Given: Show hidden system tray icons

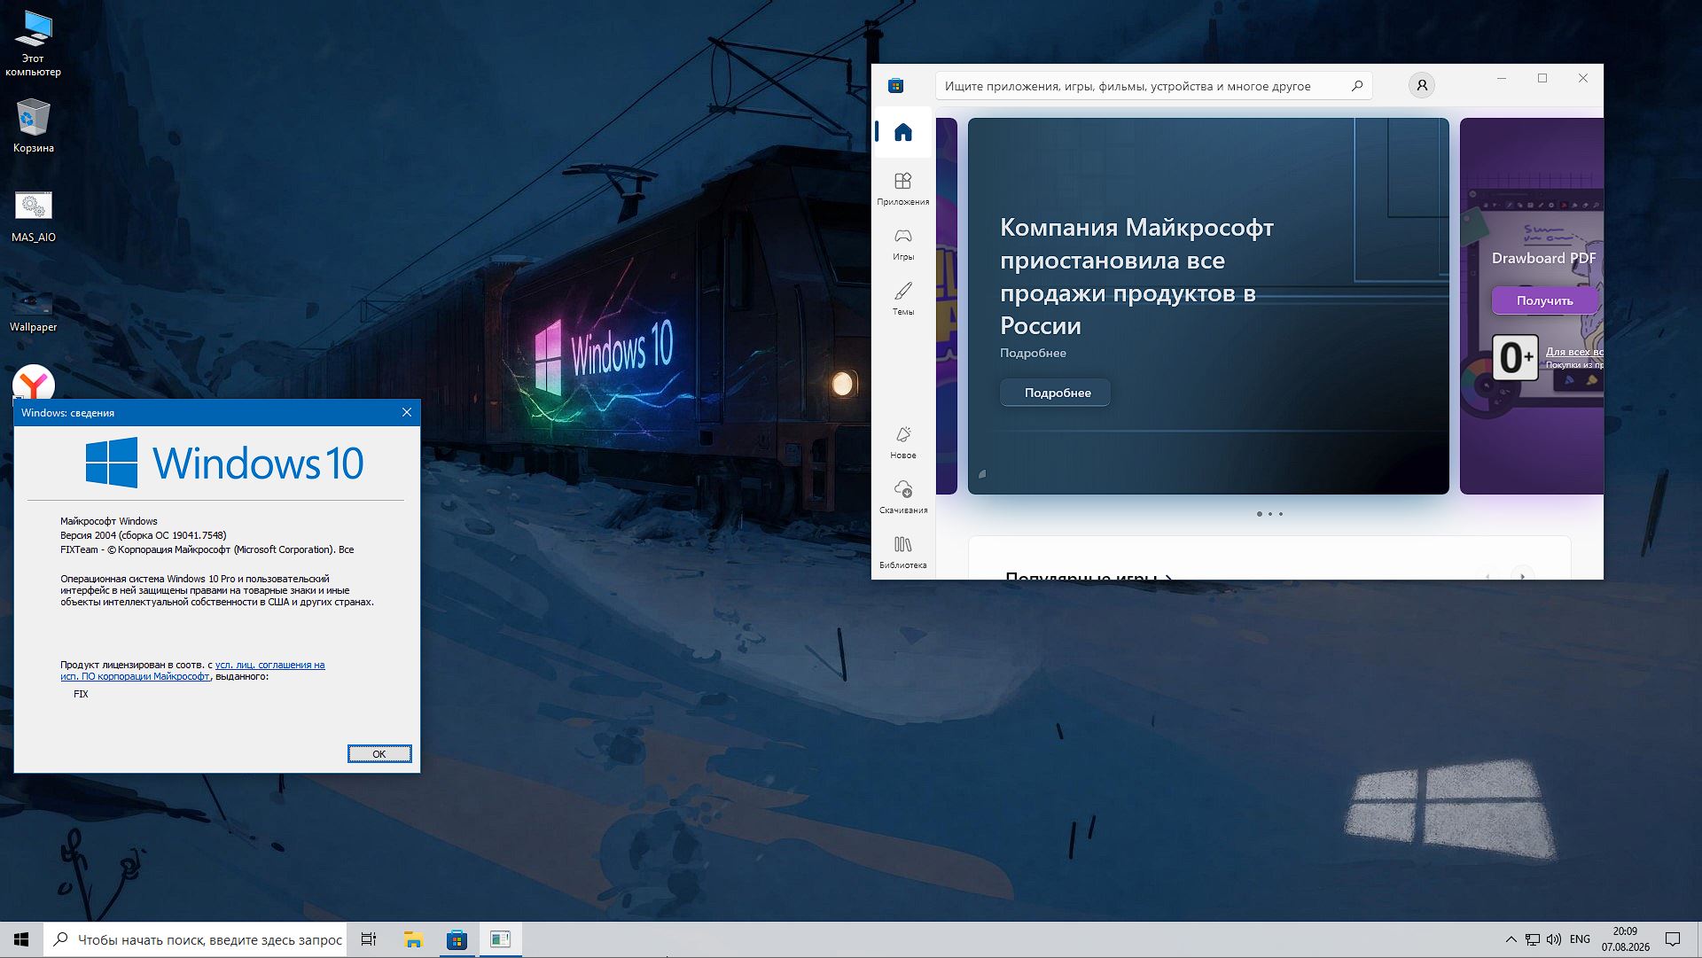Looking at the screenshot, I should tap(1511, 939).
